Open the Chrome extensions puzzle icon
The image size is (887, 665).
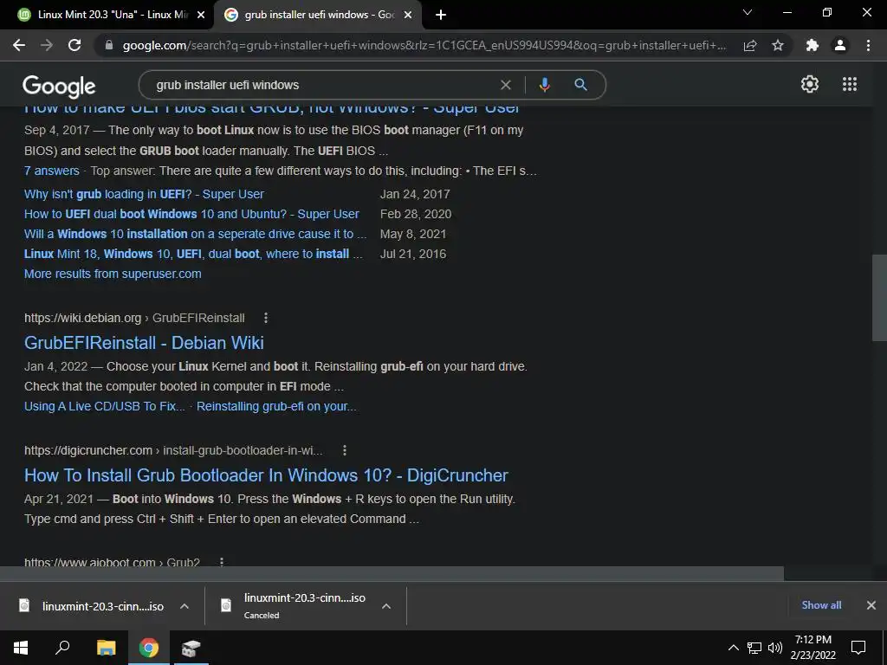[x=813, y=45]
